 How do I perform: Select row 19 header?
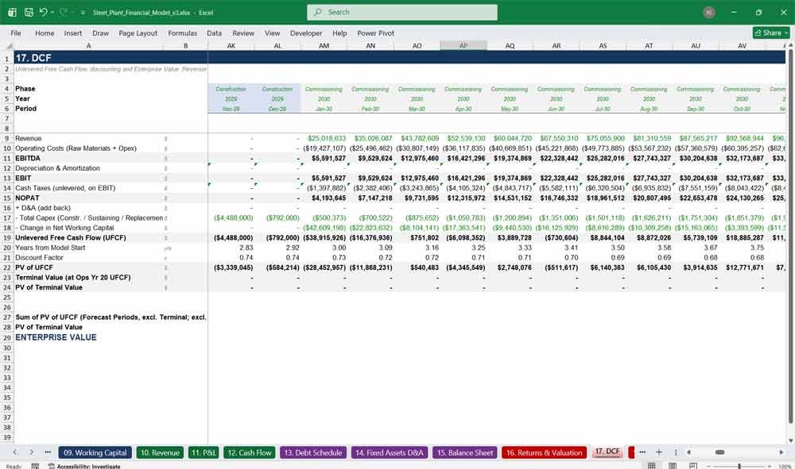[x=7, y=238]
